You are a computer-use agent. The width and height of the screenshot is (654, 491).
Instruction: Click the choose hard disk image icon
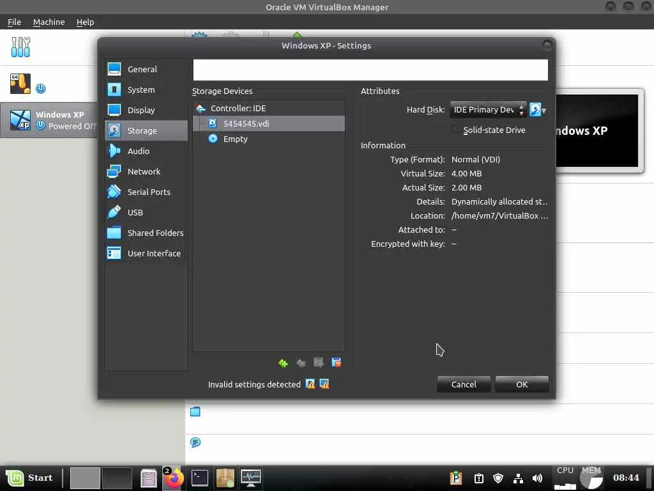pyautogui.click(x=538, y=110)
